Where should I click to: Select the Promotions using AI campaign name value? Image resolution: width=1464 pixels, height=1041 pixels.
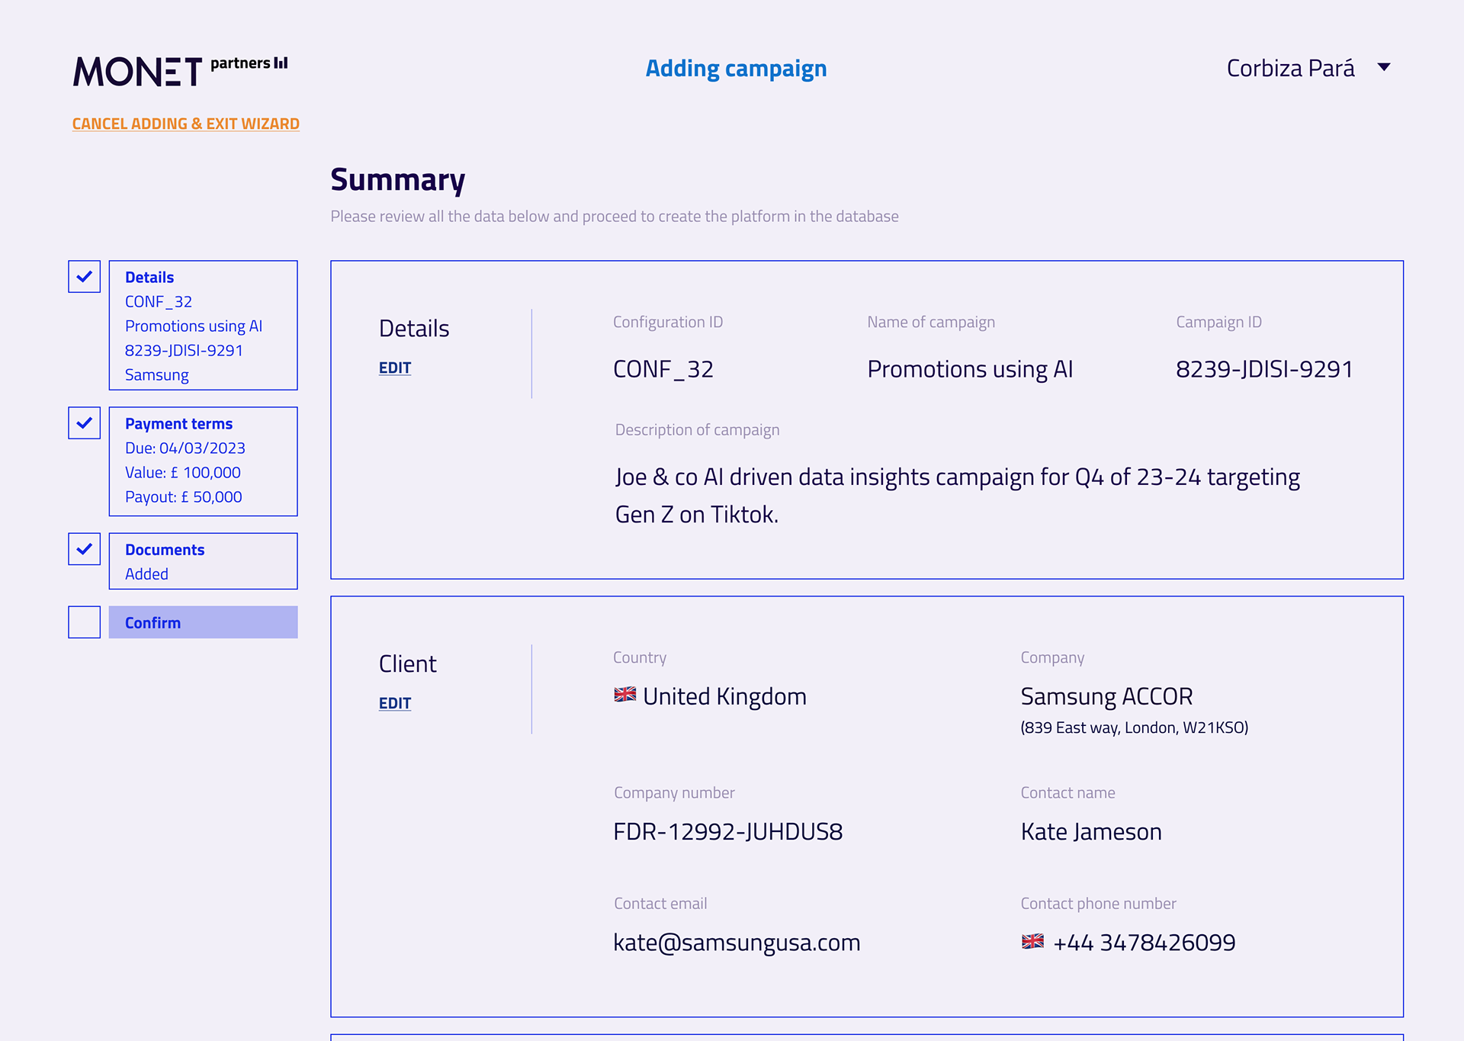970,370
